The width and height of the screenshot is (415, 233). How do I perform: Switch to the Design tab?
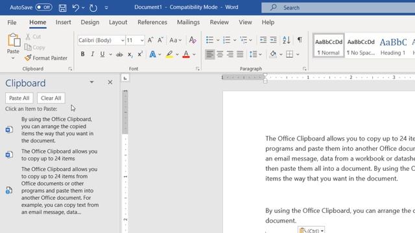[x=90, y=22]
